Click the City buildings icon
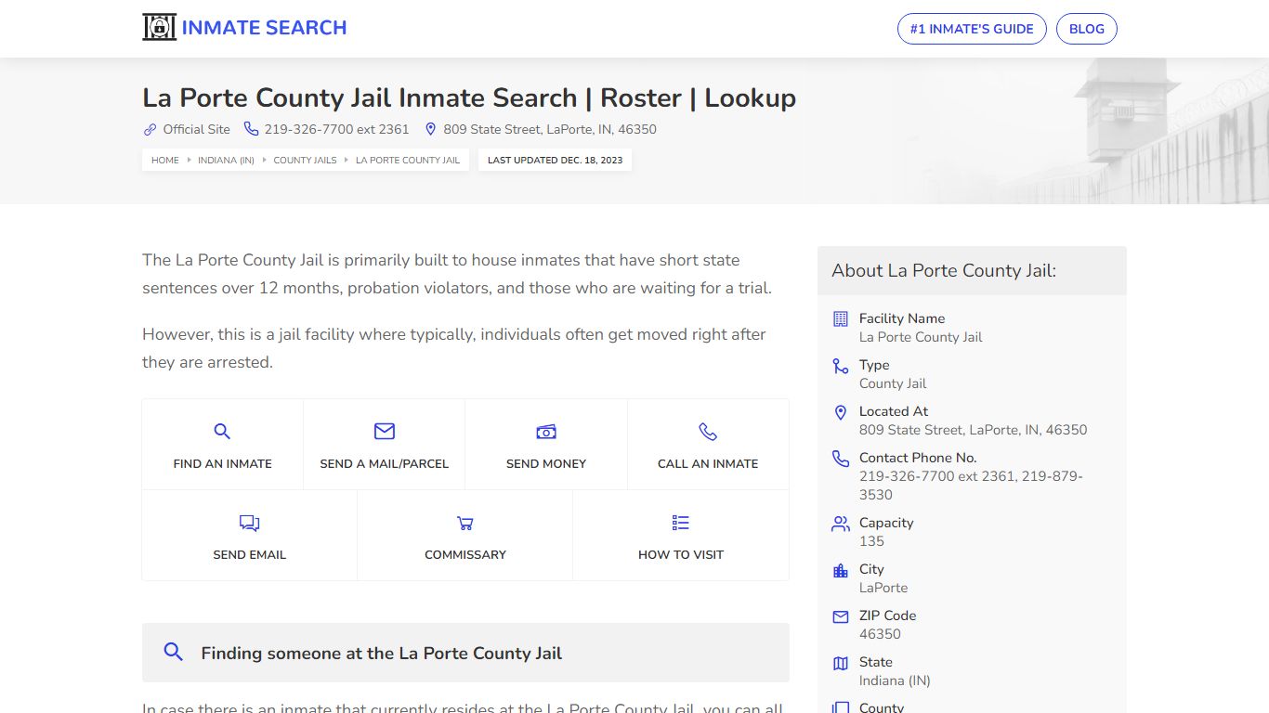This screenshot has height=713, width=1269. [x=841, y=570]
